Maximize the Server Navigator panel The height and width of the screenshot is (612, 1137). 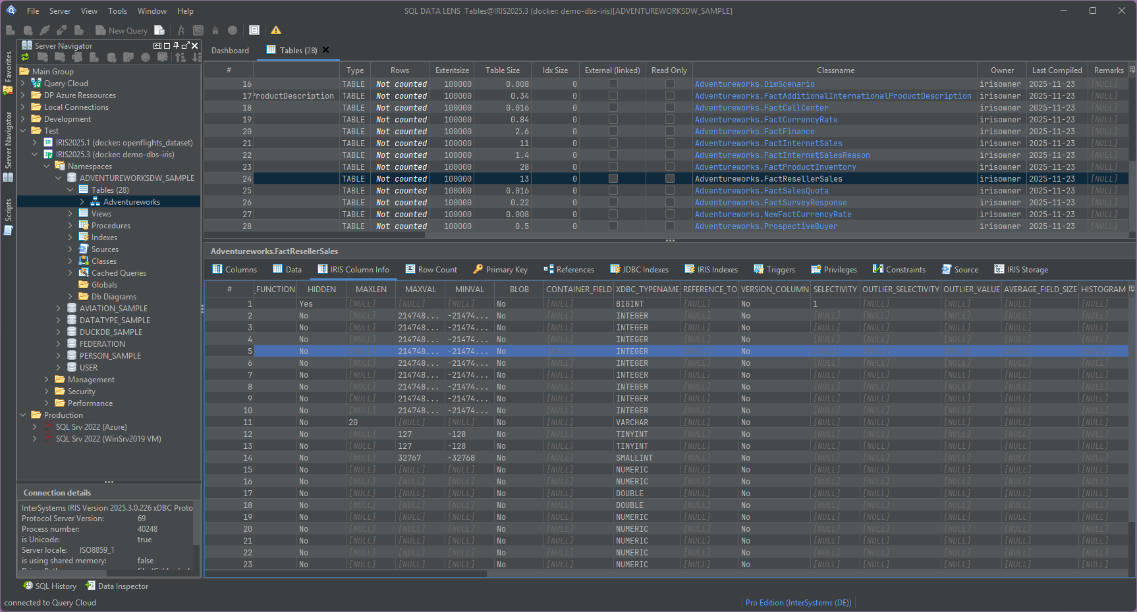click(x=167, y=45)
